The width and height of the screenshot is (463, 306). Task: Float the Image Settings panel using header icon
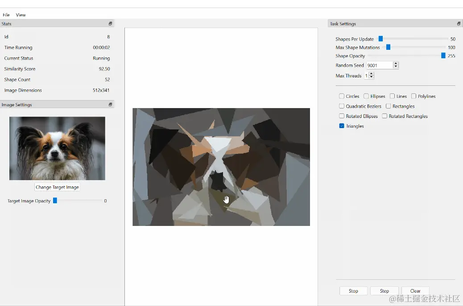point(110,105)
